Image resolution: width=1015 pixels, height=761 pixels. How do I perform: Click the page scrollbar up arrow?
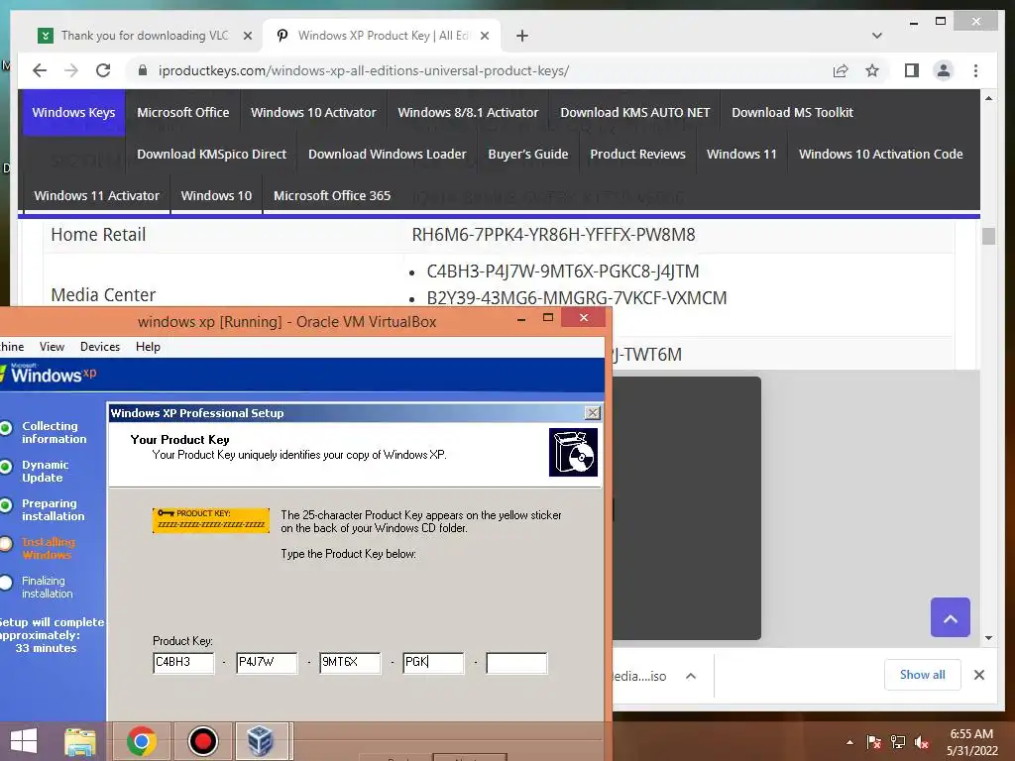coord(988,98)
